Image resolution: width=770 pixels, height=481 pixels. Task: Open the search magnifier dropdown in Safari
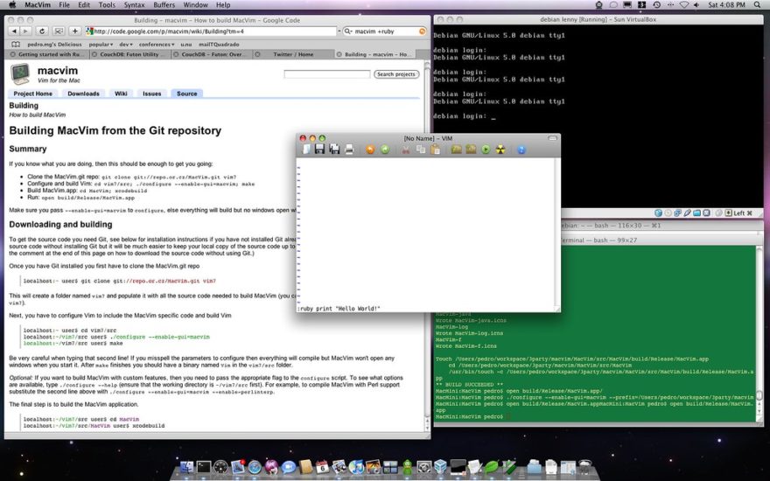click(348, 31)
